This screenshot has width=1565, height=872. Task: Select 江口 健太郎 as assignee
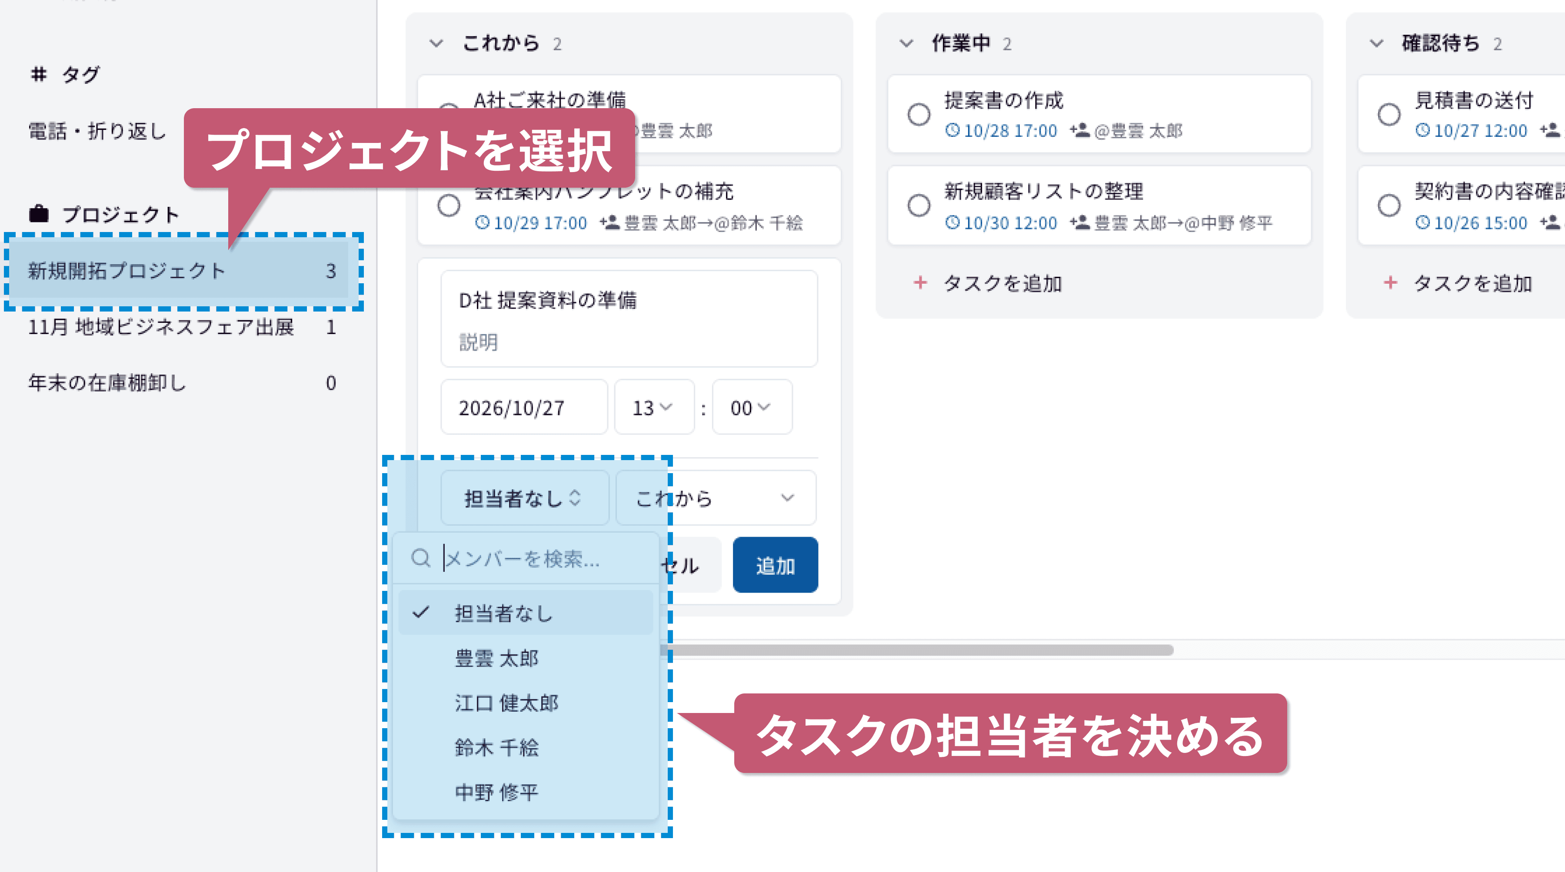tap(526, 703)
